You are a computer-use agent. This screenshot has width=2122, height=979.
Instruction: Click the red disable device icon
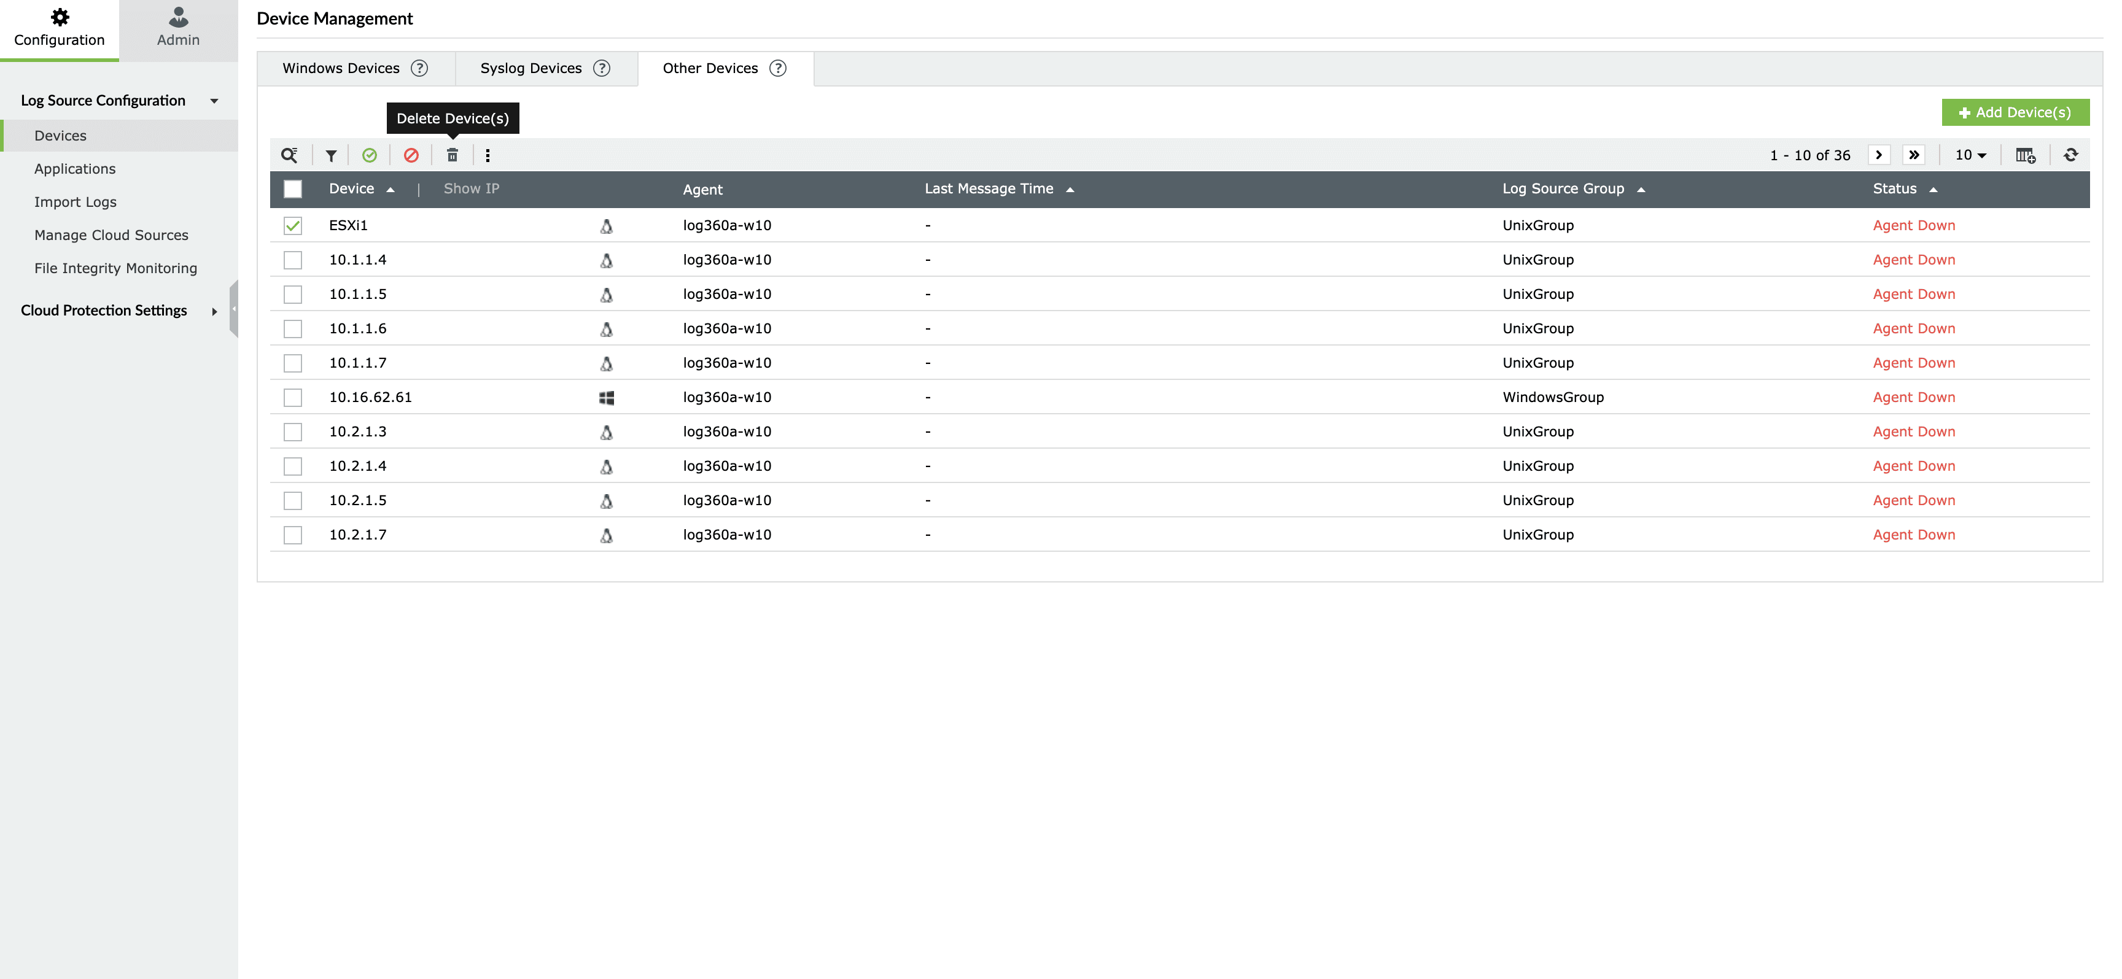point(411,155)
